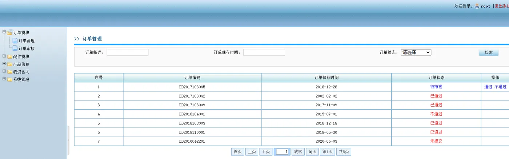
Task: Click the save date 2020-06-03
Action: 326,141
